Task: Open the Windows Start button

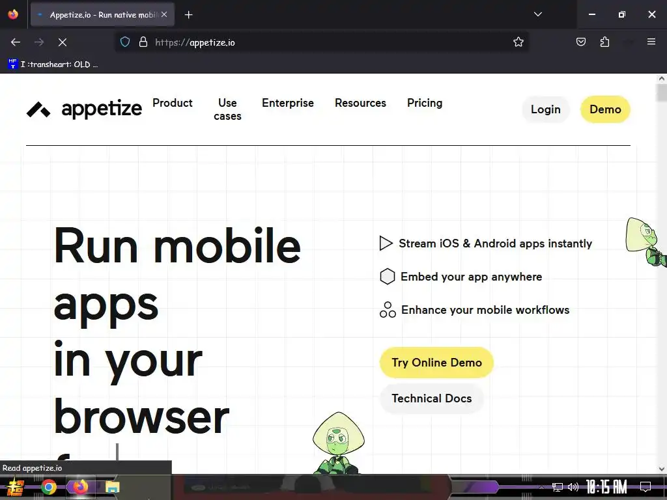Action: 16,487
